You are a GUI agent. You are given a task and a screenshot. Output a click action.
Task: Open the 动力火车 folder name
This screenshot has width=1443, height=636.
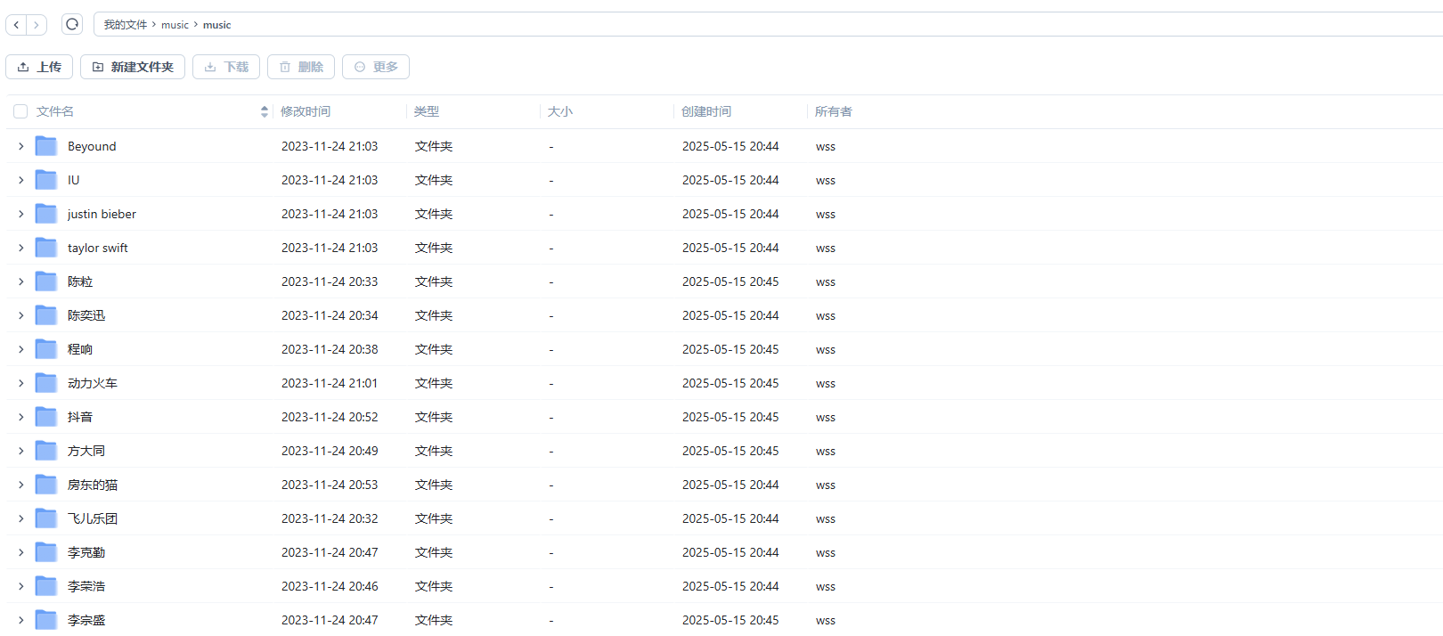pyautogui.click(x=93, y=383)
